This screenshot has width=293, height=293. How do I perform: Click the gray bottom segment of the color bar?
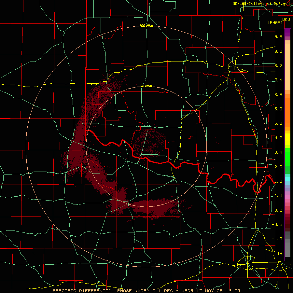click(x=287, y=250)
